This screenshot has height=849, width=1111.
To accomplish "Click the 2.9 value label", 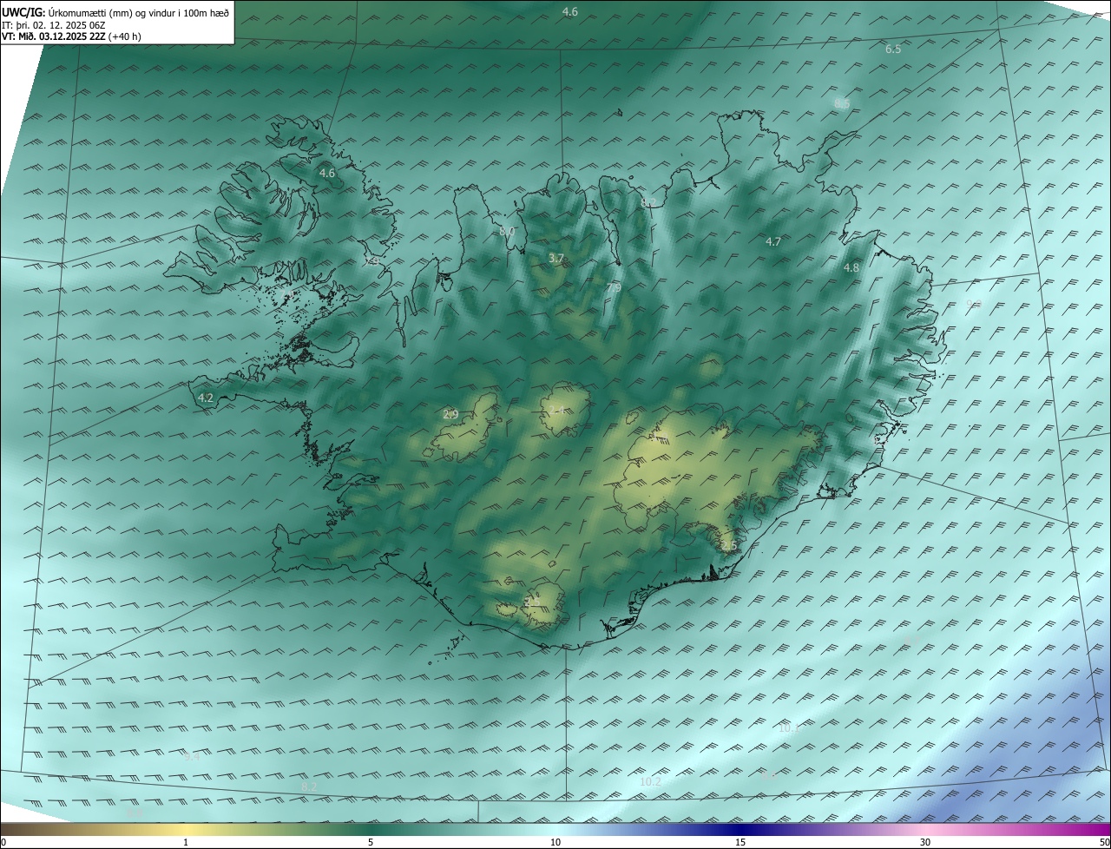I will [450, 414].
